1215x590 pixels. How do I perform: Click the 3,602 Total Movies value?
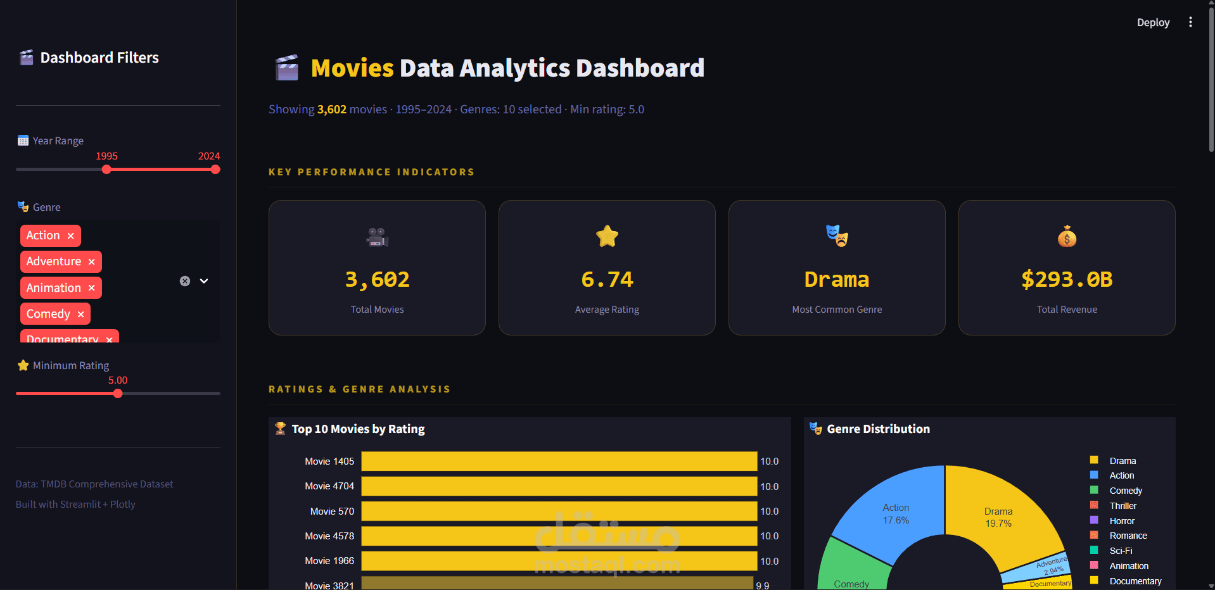378,279
